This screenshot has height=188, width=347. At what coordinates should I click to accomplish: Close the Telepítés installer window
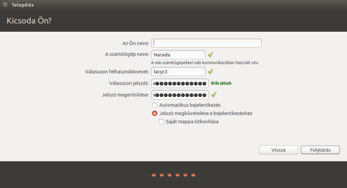[x=5, y=5]
